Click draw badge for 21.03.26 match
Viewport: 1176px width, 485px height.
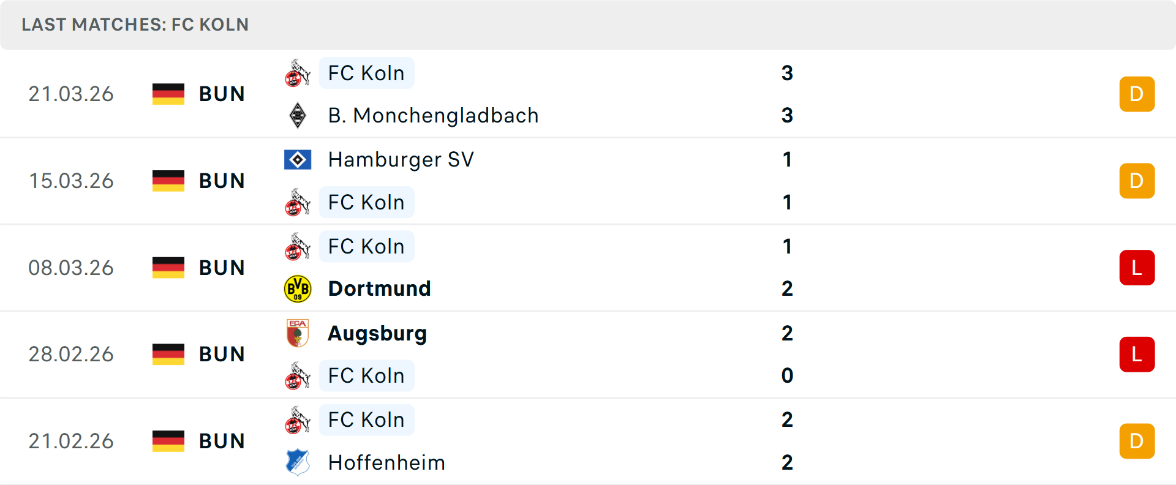coord(1137,94)
